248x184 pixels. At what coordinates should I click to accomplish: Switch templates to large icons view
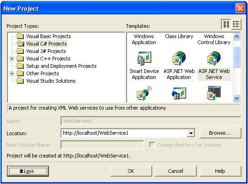click(226, 24)
